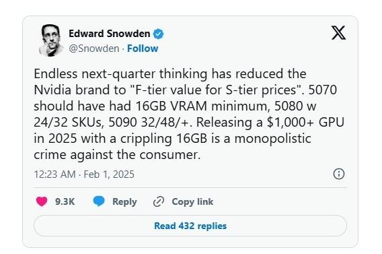382x254 pixels.
Task: Read 432 replies
Action: (190, 226)
